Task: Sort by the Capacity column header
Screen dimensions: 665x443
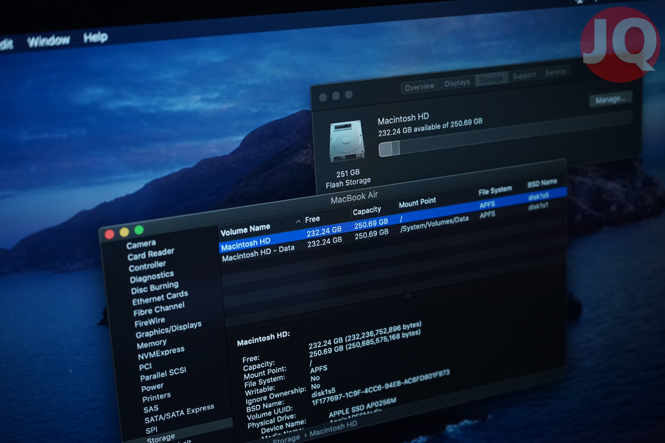Action: (x=367, y=210)
